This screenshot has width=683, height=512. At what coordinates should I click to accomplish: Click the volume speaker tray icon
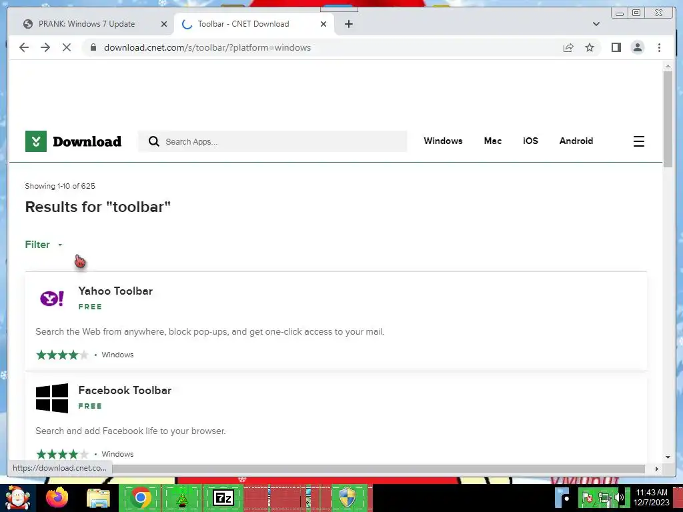click(619, 497)
